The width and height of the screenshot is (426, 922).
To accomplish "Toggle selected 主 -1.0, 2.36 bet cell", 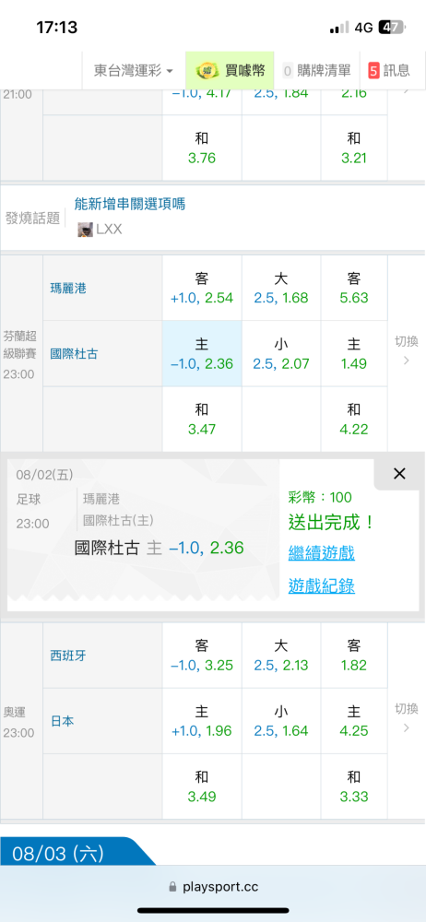I will tap(202, 353).
